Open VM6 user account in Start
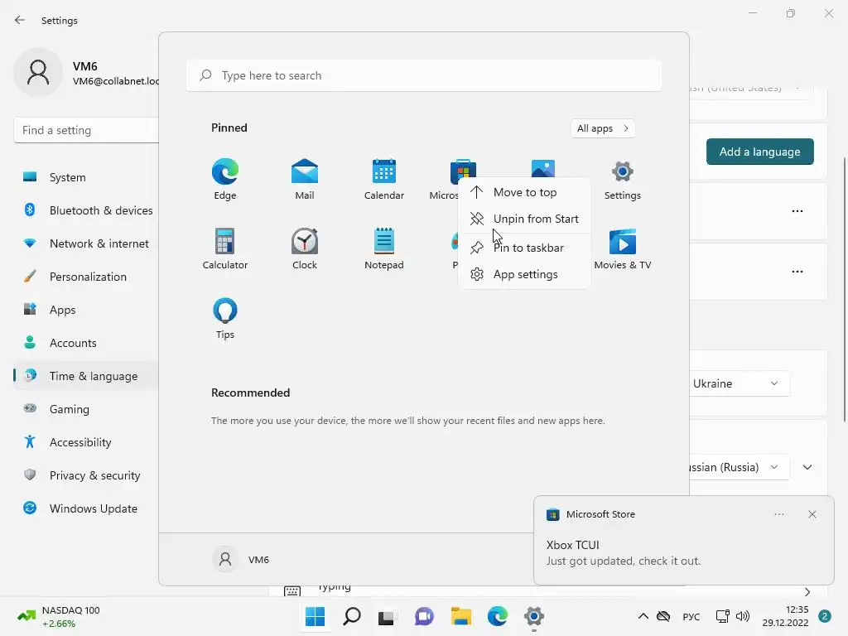This screenshot has height=636, width=848. 241,559
